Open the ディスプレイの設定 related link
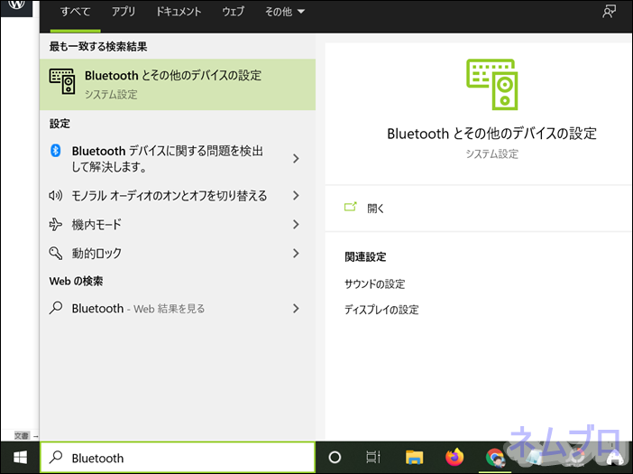The width and height of the screenshot is (633, 474). pos(381,310)
